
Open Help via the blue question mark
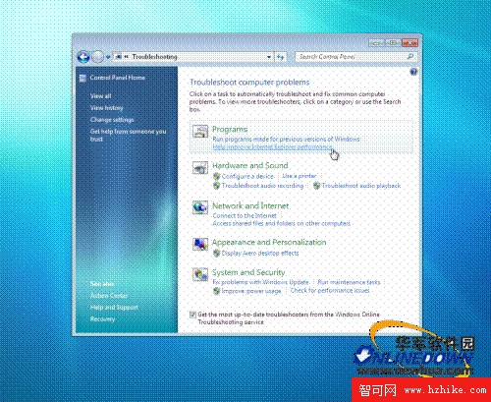tap(413, 72)
